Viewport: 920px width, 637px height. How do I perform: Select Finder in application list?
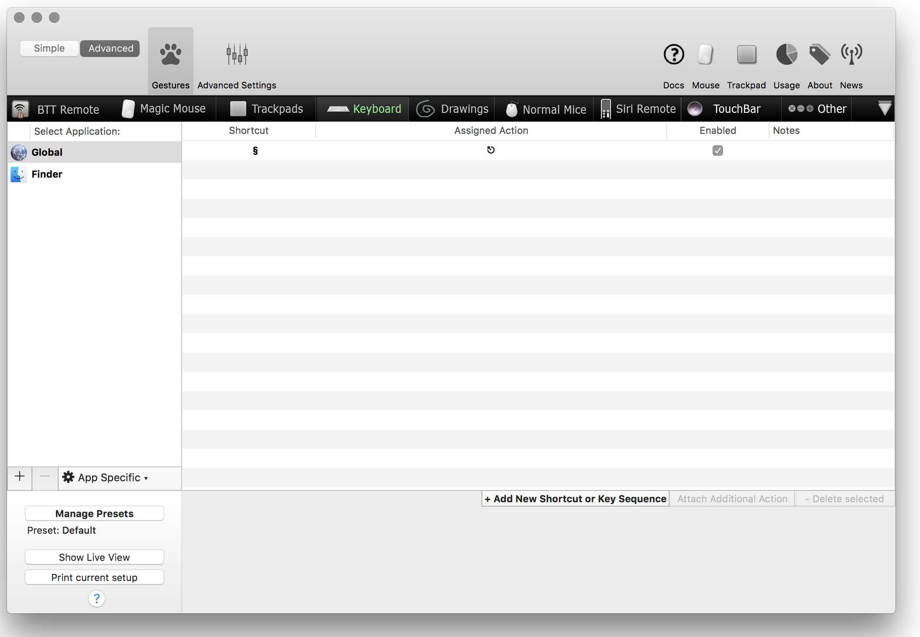pos(95,174)
